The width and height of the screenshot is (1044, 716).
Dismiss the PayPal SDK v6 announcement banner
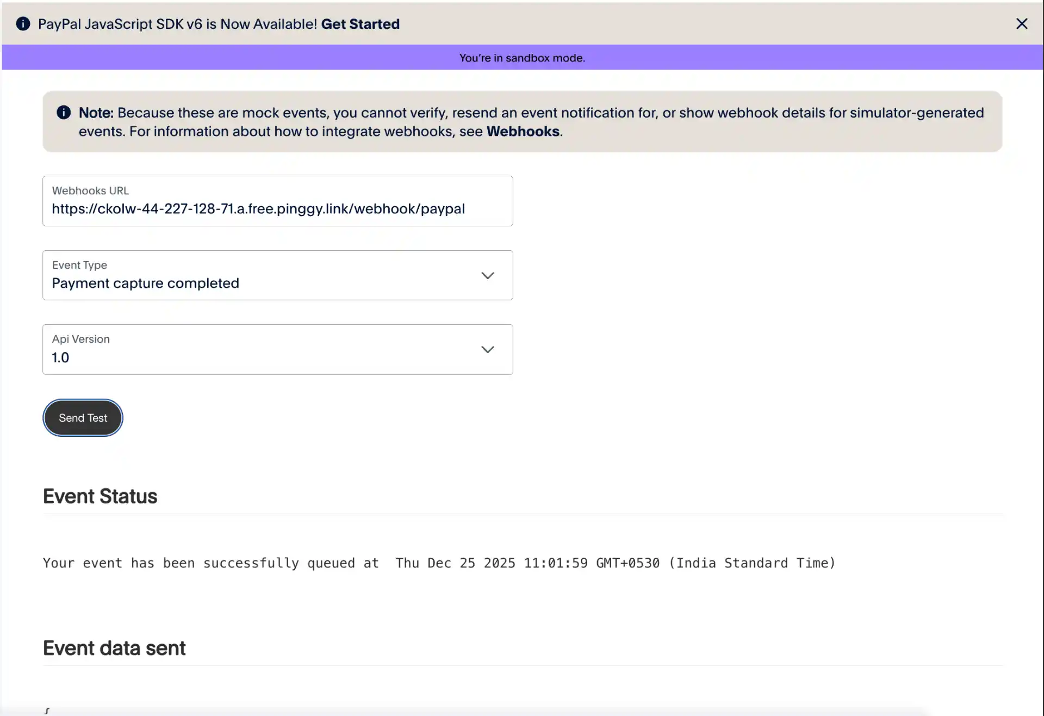[1023, 23]
